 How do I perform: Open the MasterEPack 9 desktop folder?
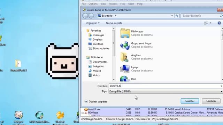tap(18, 66)
